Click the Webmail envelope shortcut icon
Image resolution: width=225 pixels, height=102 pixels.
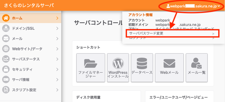169,63
